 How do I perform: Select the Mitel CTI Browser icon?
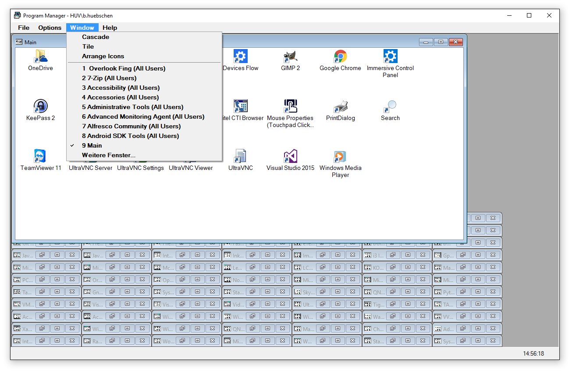click(240, 106)
